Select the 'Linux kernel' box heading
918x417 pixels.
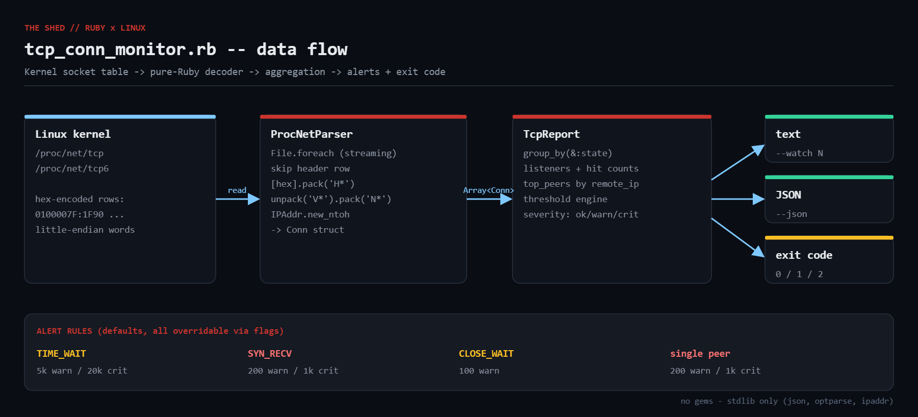(x=73, y=134)
